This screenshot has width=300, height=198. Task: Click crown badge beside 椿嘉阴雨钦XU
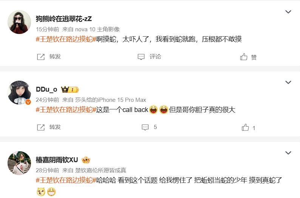(86, 160)
